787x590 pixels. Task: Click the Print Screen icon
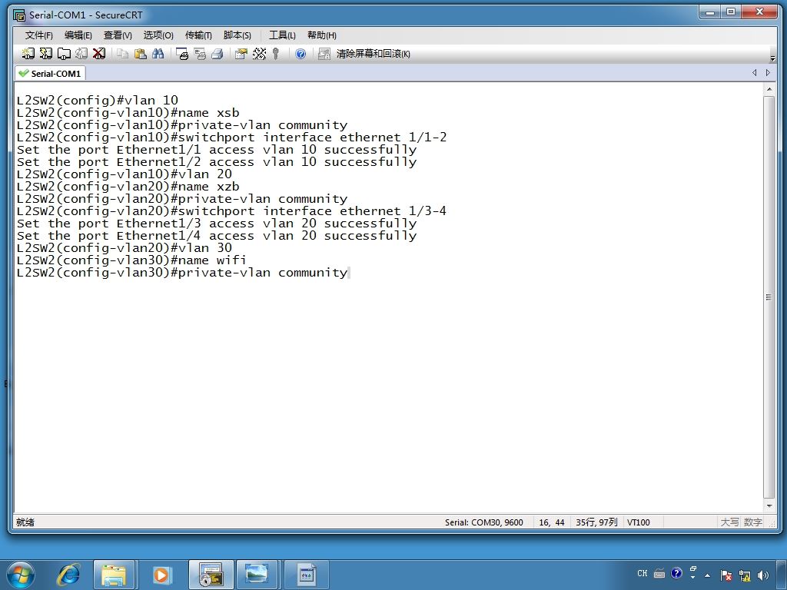(182, 54)
